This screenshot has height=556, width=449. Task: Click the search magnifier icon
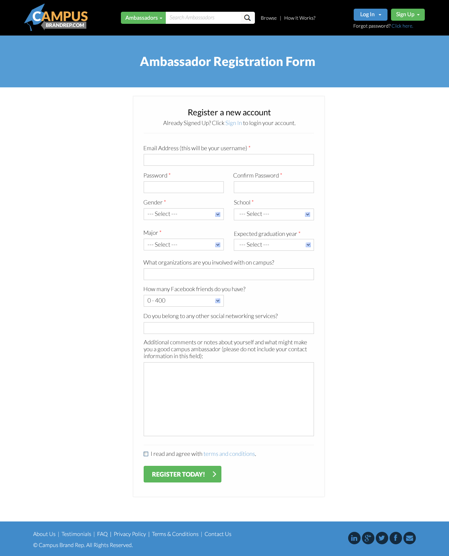click(248, 18)
